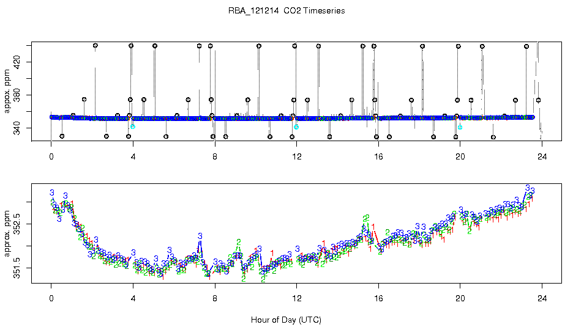
Task: Click the "340" tick label on upper plot
Action: [17, 128]
